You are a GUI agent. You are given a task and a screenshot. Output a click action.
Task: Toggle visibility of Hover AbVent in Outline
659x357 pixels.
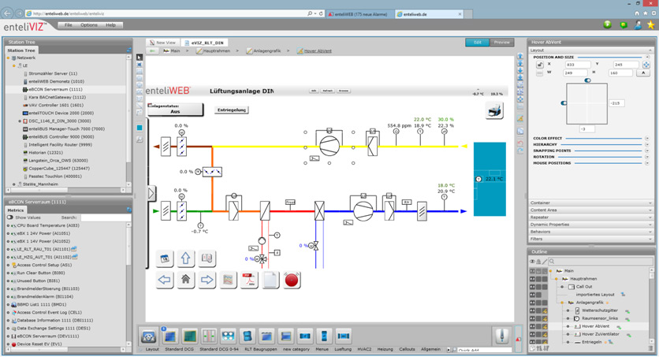(533, 326)
